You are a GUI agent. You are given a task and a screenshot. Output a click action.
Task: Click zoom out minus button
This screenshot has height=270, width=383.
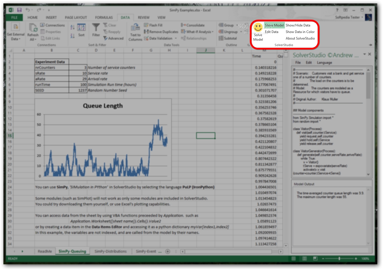[x=323, y=258]
